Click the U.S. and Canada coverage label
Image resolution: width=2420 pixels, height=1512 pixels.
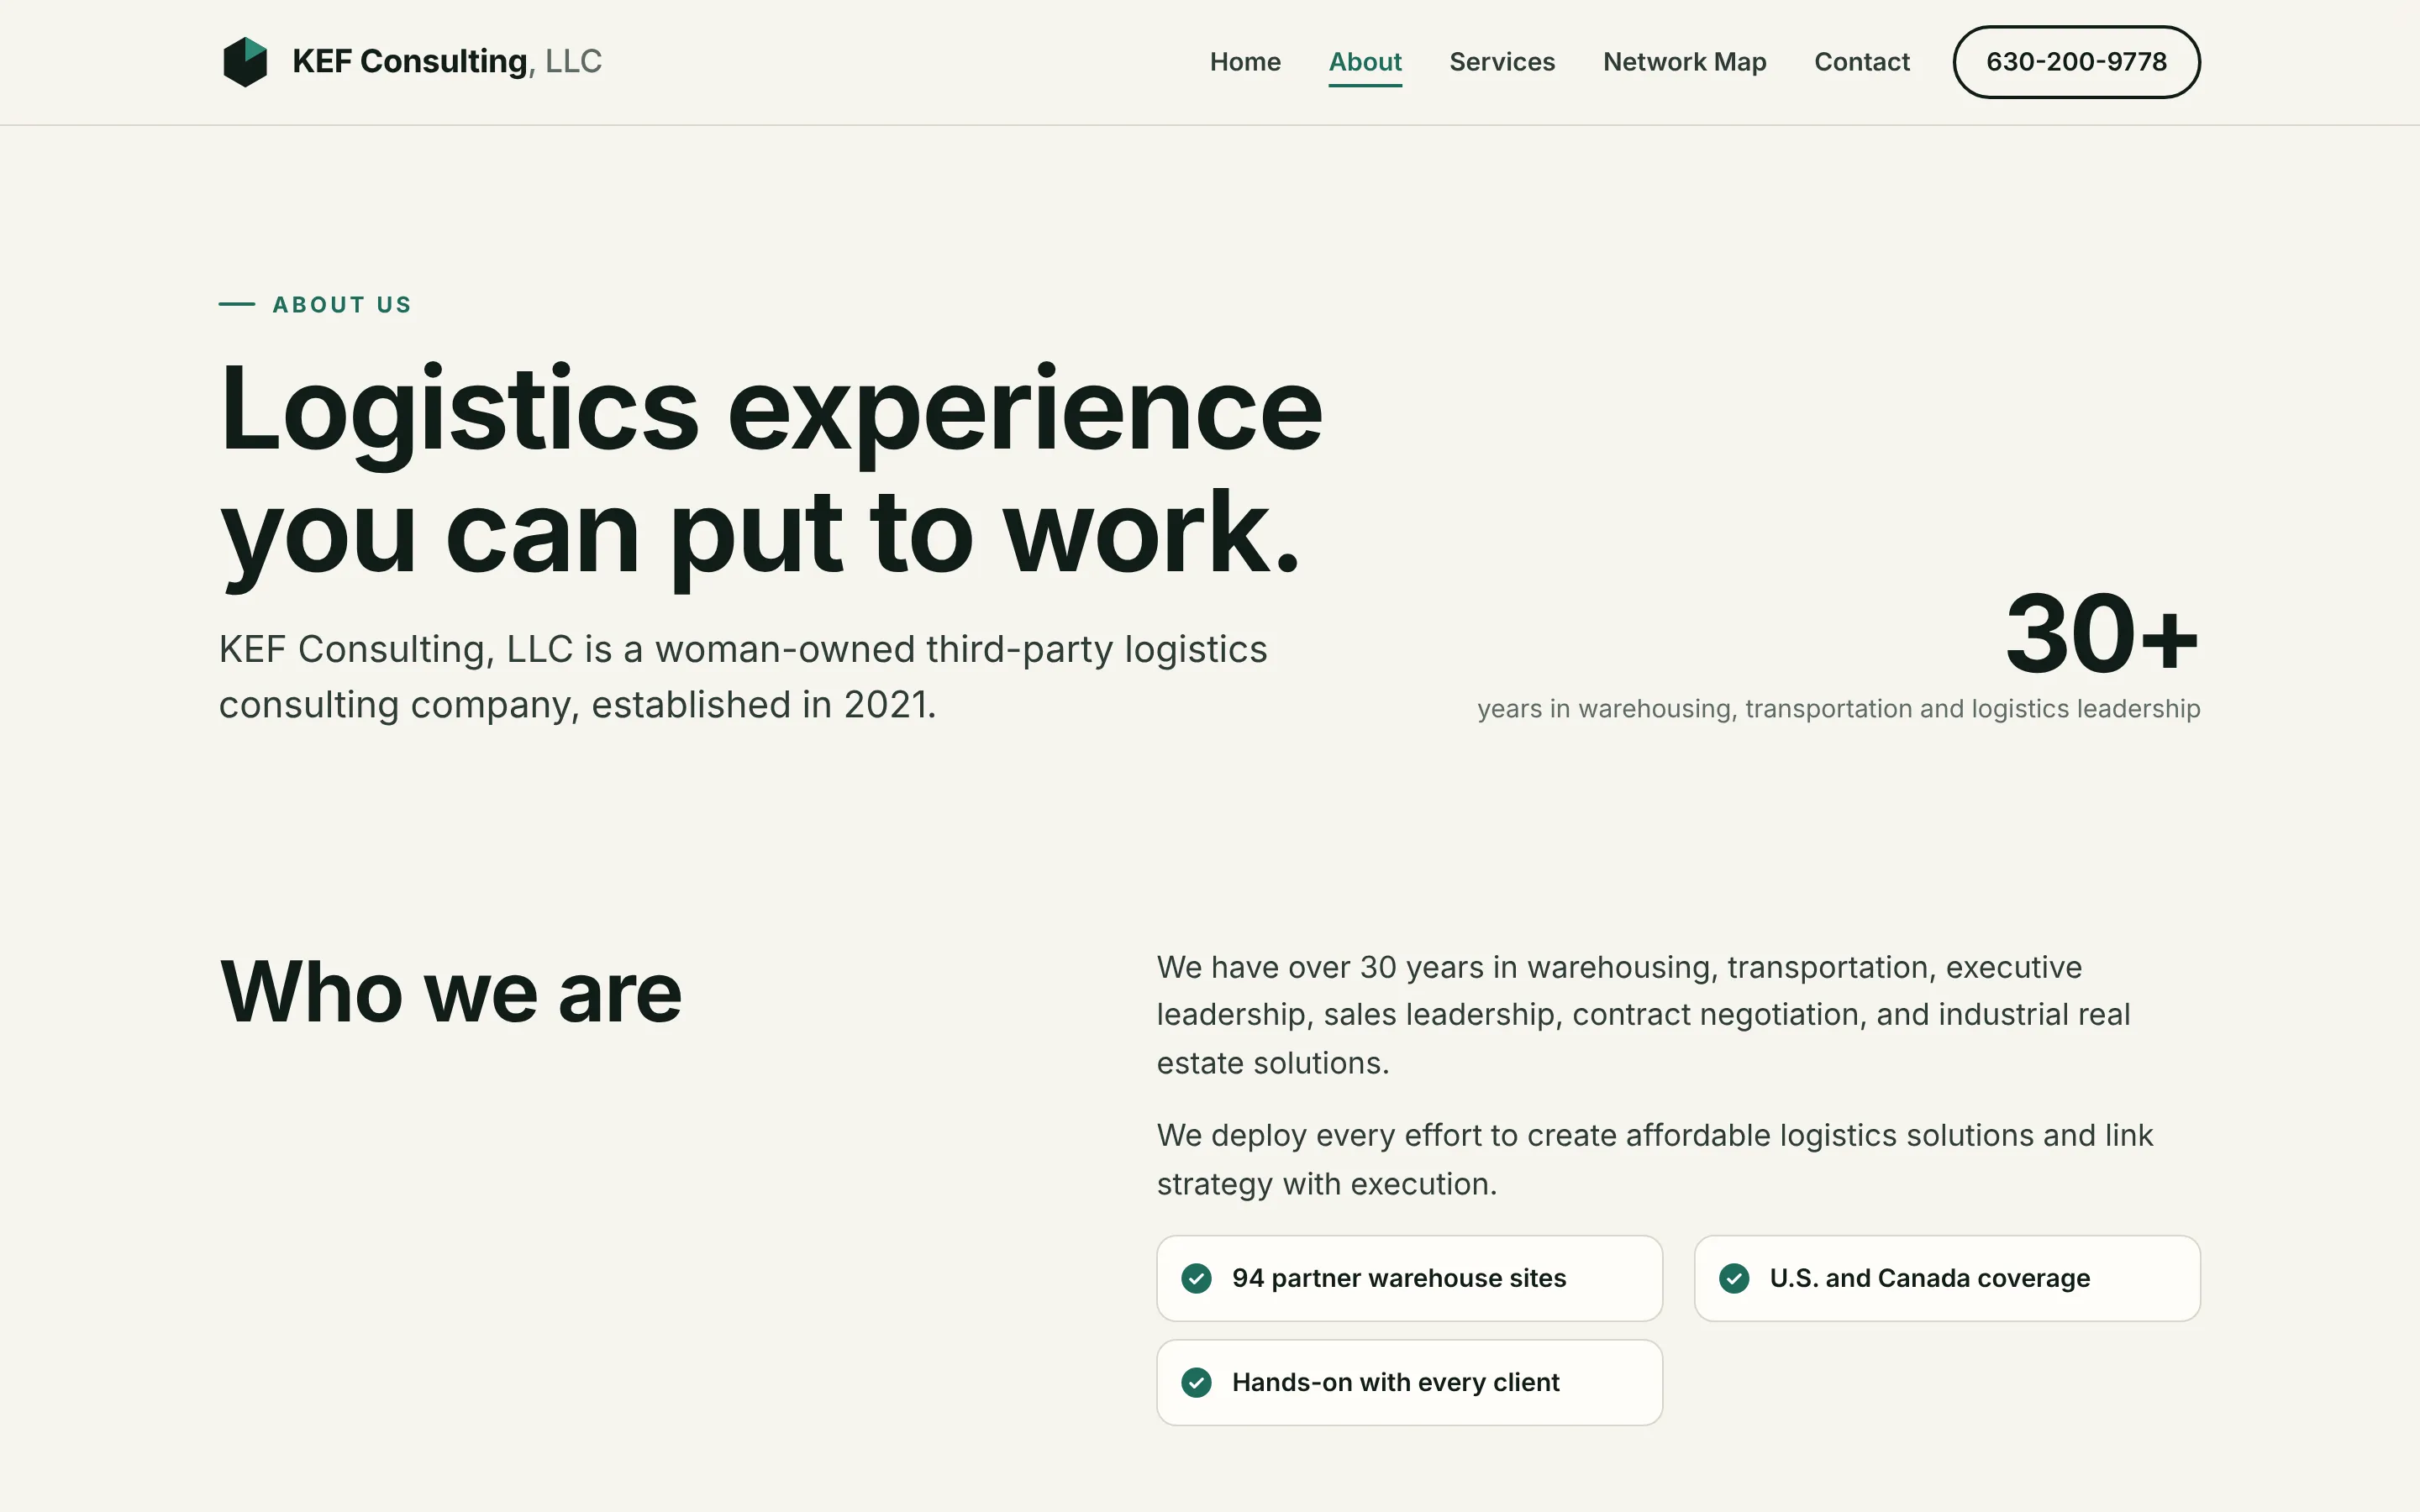tap(1929, 1278)
